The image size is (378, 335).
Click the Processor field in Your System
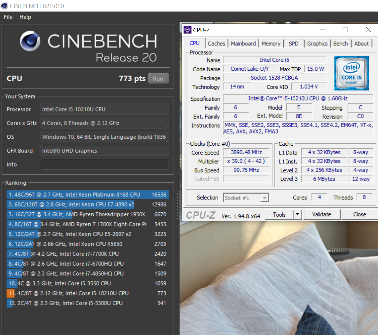[104, 109]
